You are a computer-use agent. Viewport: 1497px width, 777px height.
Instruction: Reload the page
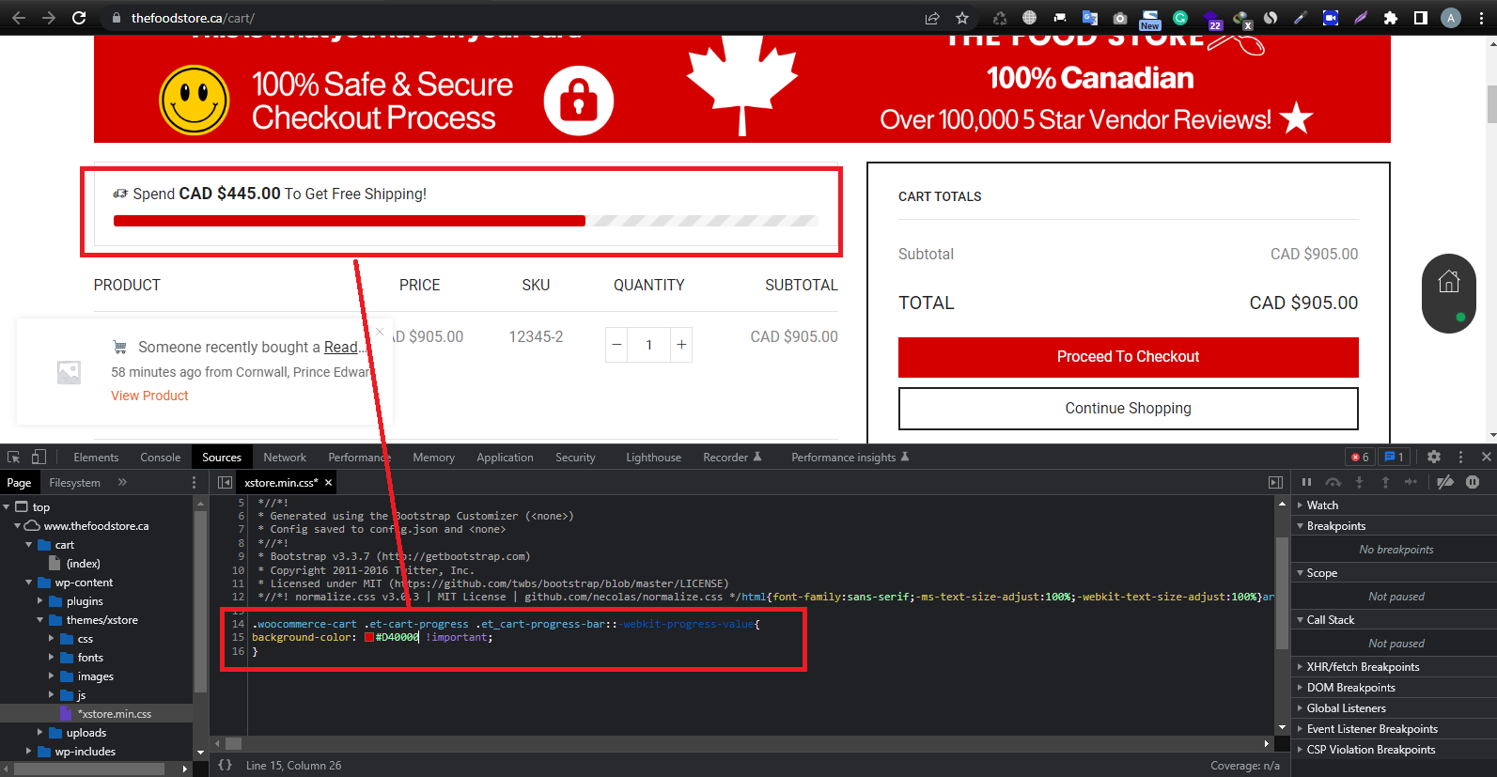click(79, 18)
